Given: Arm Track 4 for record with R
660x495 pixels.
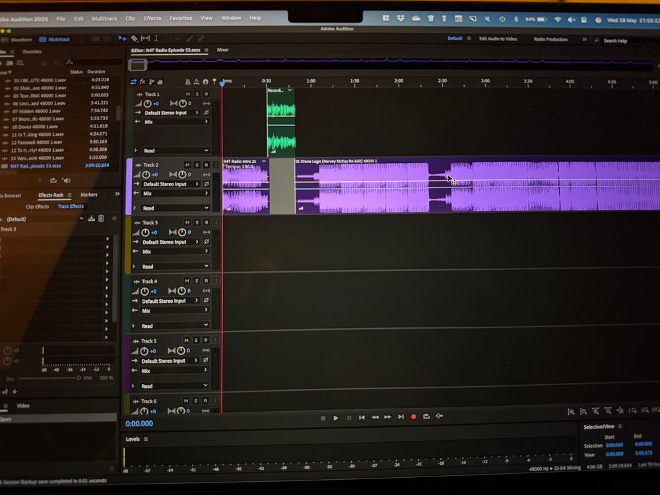Looking at the screenshot, I should [x=206, y=280].
